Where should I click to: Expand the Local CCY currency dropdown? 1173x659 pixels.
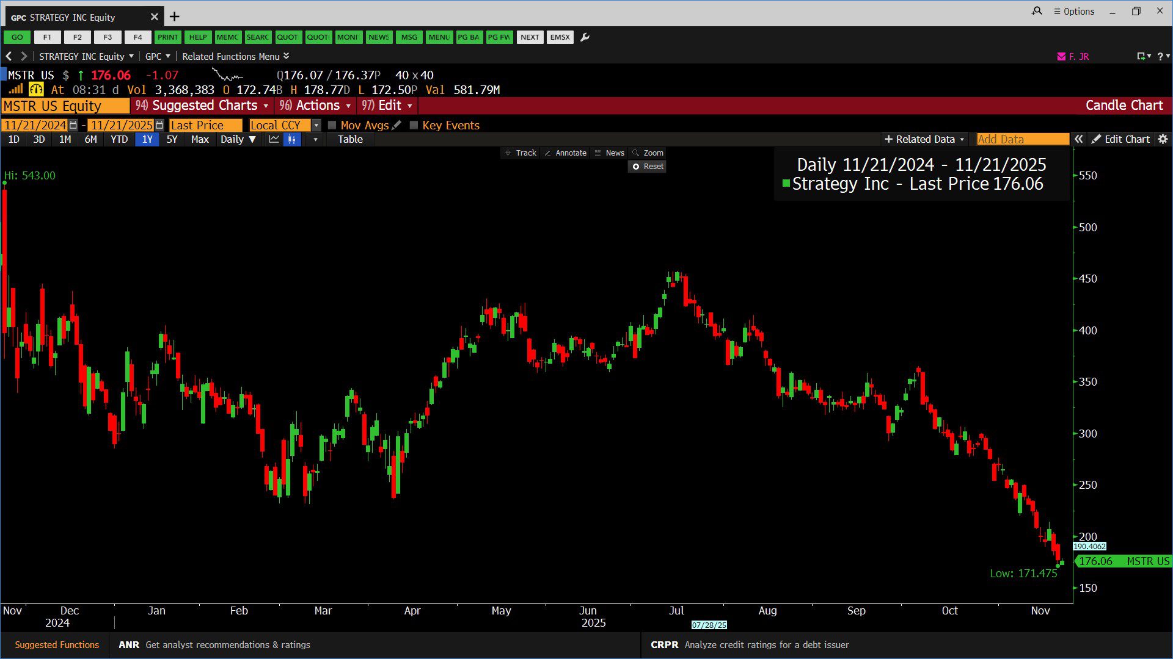point(316,125)
